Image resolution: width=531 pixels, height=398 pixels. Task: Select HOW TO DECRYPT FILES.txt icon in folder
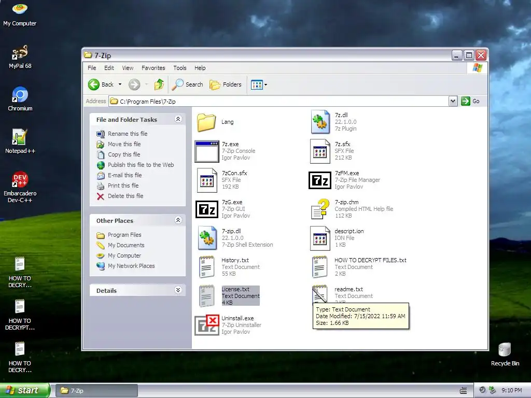pos(319,267)
